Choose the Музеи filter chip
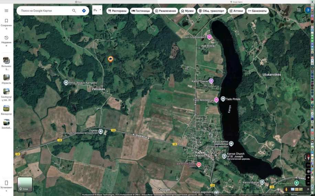Viewport: 315px width, 196px height. [187, 11]
